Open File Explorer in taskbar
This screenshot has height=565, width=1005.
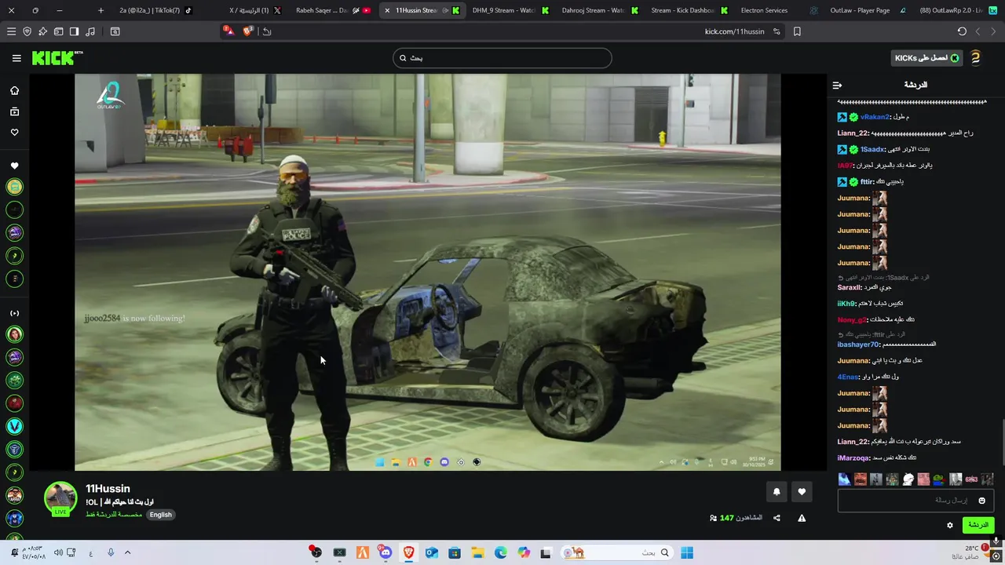[x=477, y=552]
